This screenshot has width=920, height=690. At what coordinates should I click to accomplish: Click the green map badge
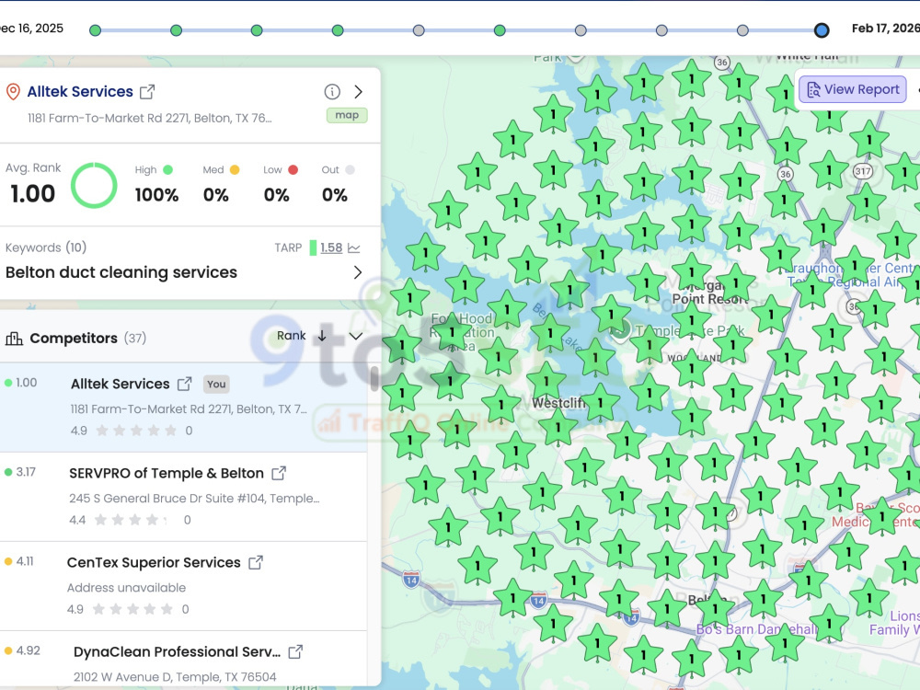pyautogui.click(x=347, y=116)
